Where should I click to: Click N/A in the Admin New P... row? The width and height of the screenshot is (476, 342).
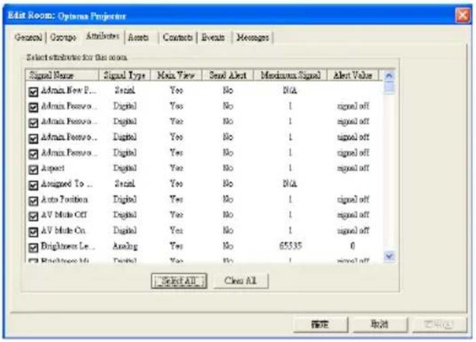pos(290,90)
